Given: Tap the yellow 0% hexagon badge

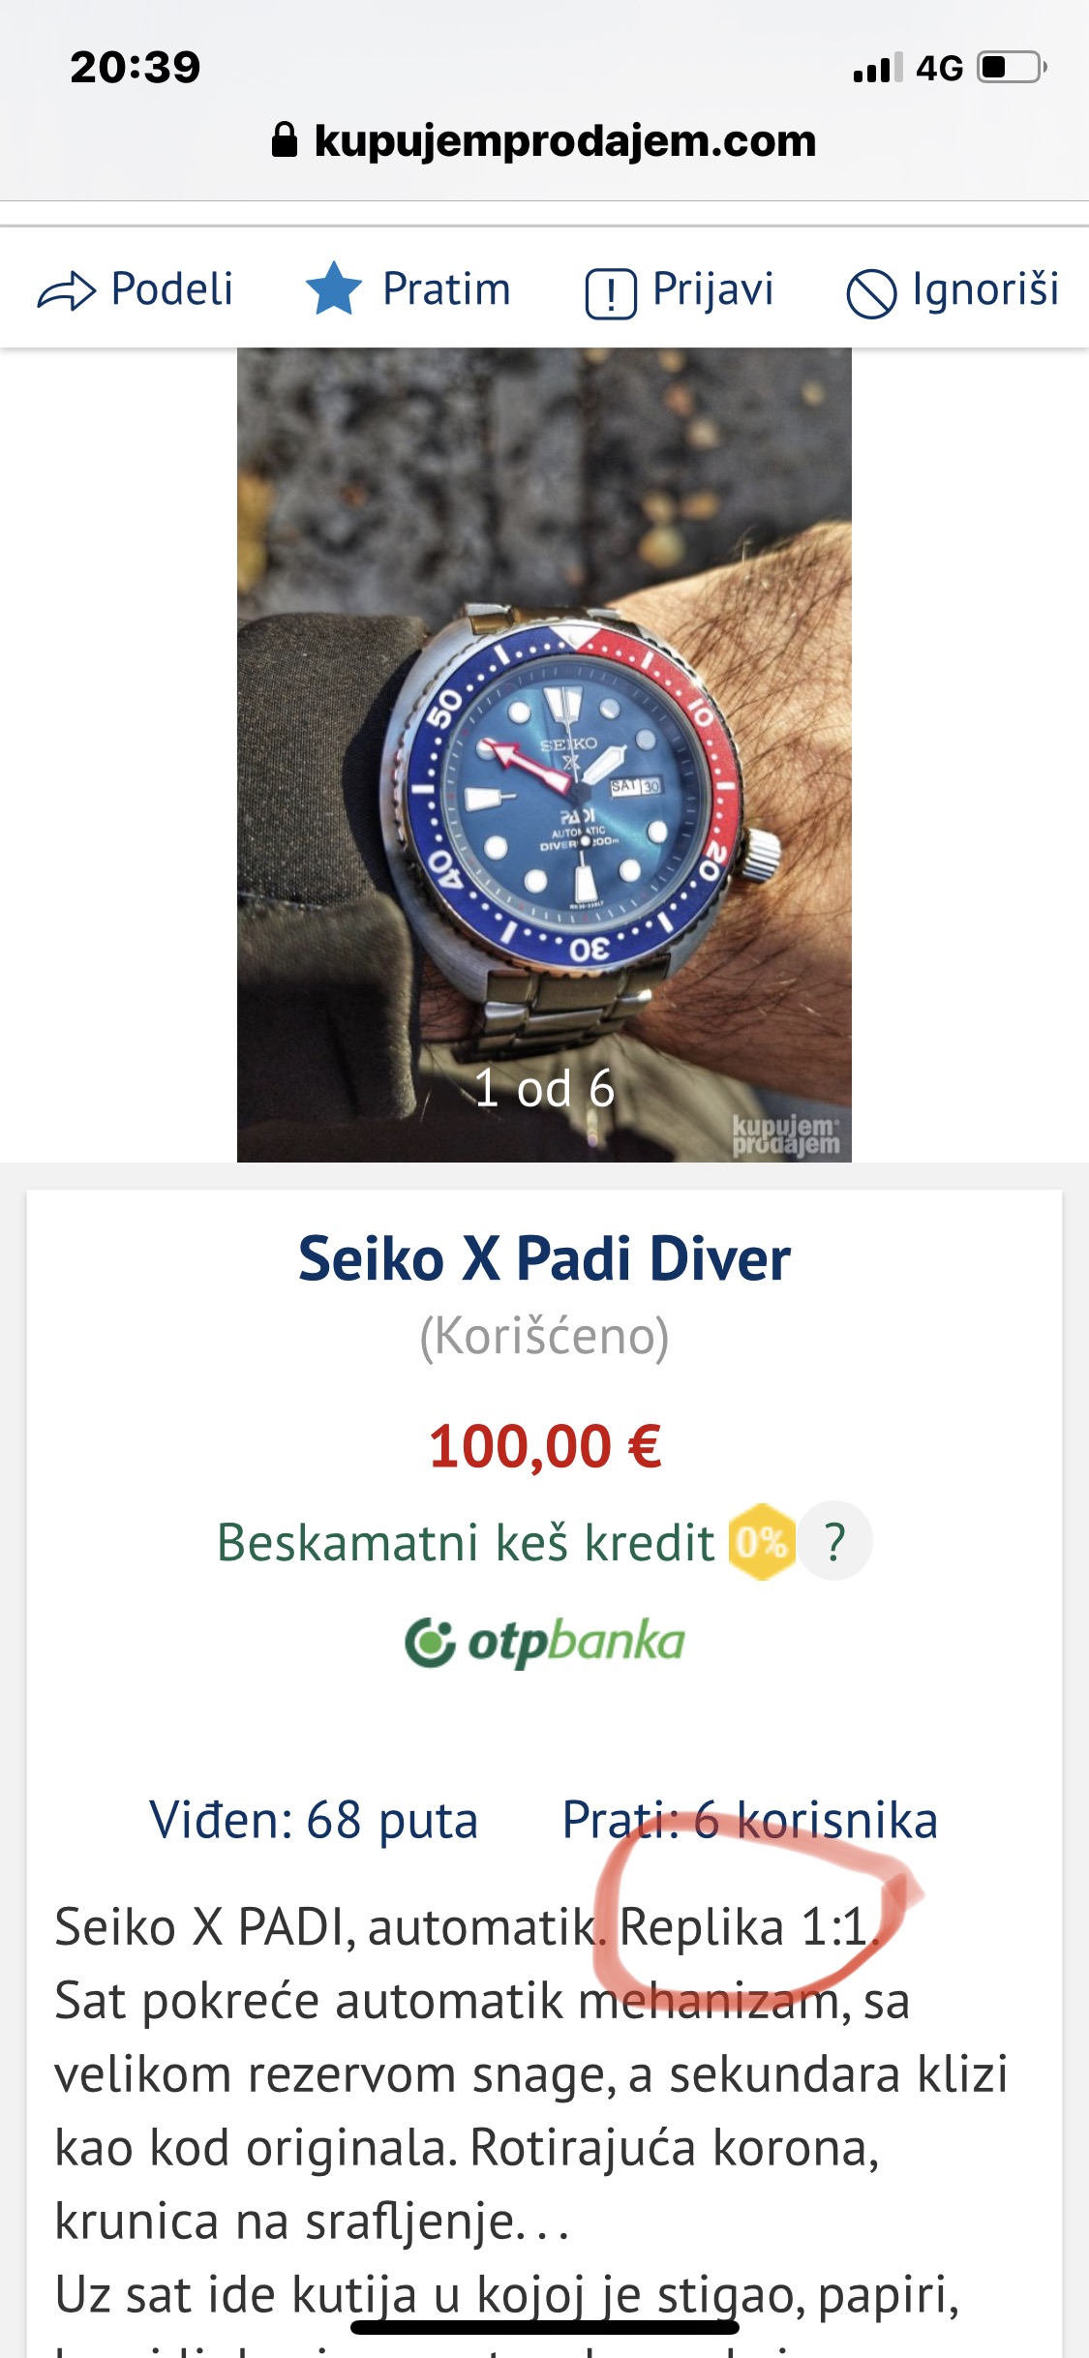Looking at the screenshot, I should click(x=761, y=1541).
